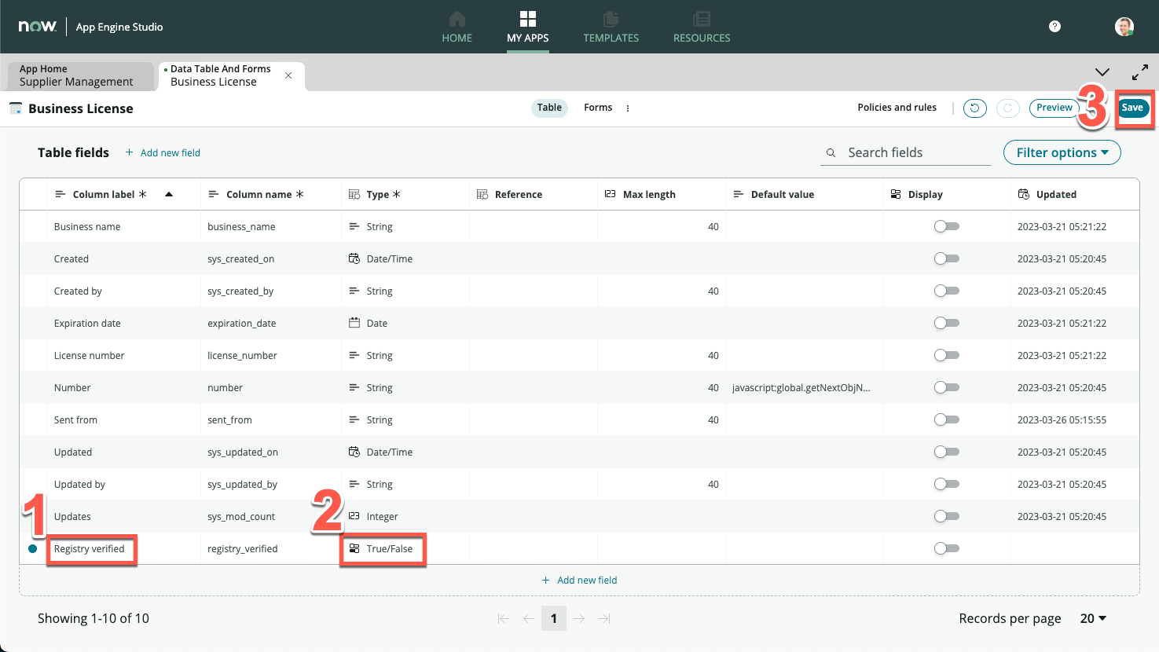Enable Display toggle for Registry verified
1159x652 pixels.
[946, 549]
